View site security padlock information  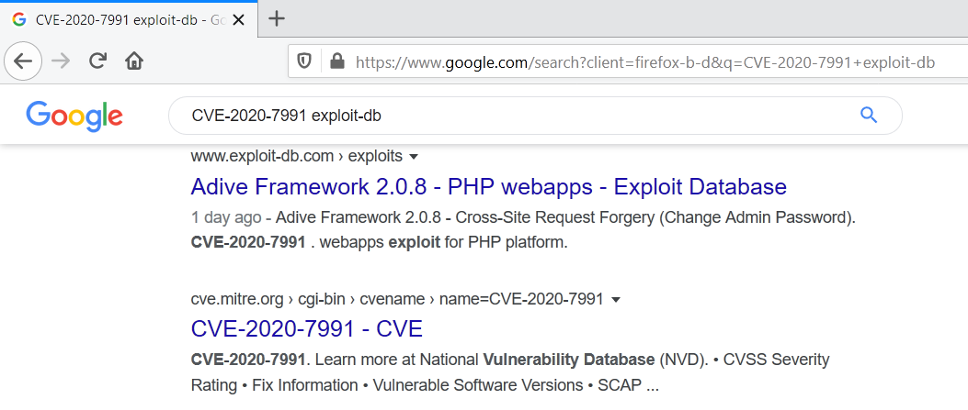click(337, 61)
